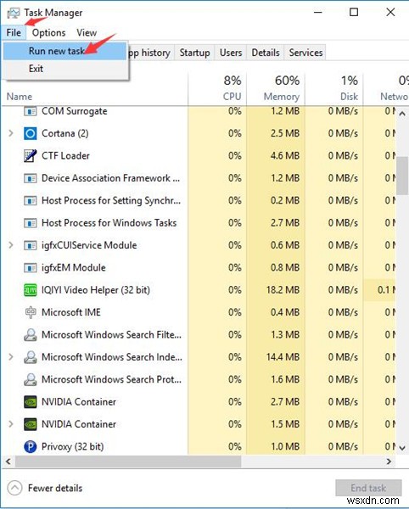This screenshot has height=509, width=409.
Task: Click the Cortana 2.5 MB memory value
Action: [x=285, y=133]
